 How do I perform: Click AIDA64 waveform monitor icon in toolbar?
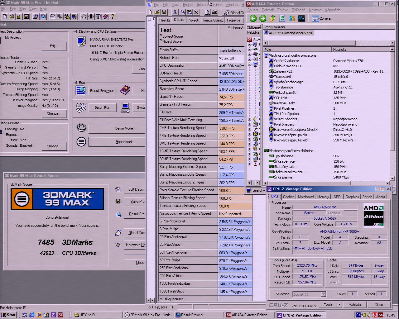pos(301,18)
